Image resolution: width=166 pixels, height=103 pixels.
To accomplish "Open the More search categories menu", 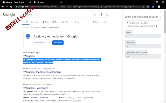I will click(x=76, y=22).
